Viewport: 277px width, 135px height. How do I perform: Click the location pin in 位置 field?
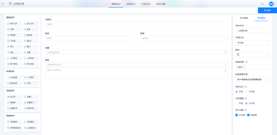tap(225, 52)
